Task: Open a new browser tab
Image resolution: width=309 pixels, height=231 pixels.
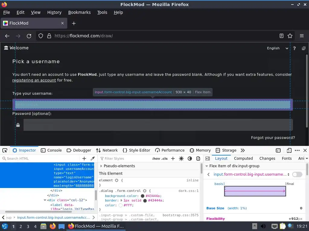Action: click(74, 23)
